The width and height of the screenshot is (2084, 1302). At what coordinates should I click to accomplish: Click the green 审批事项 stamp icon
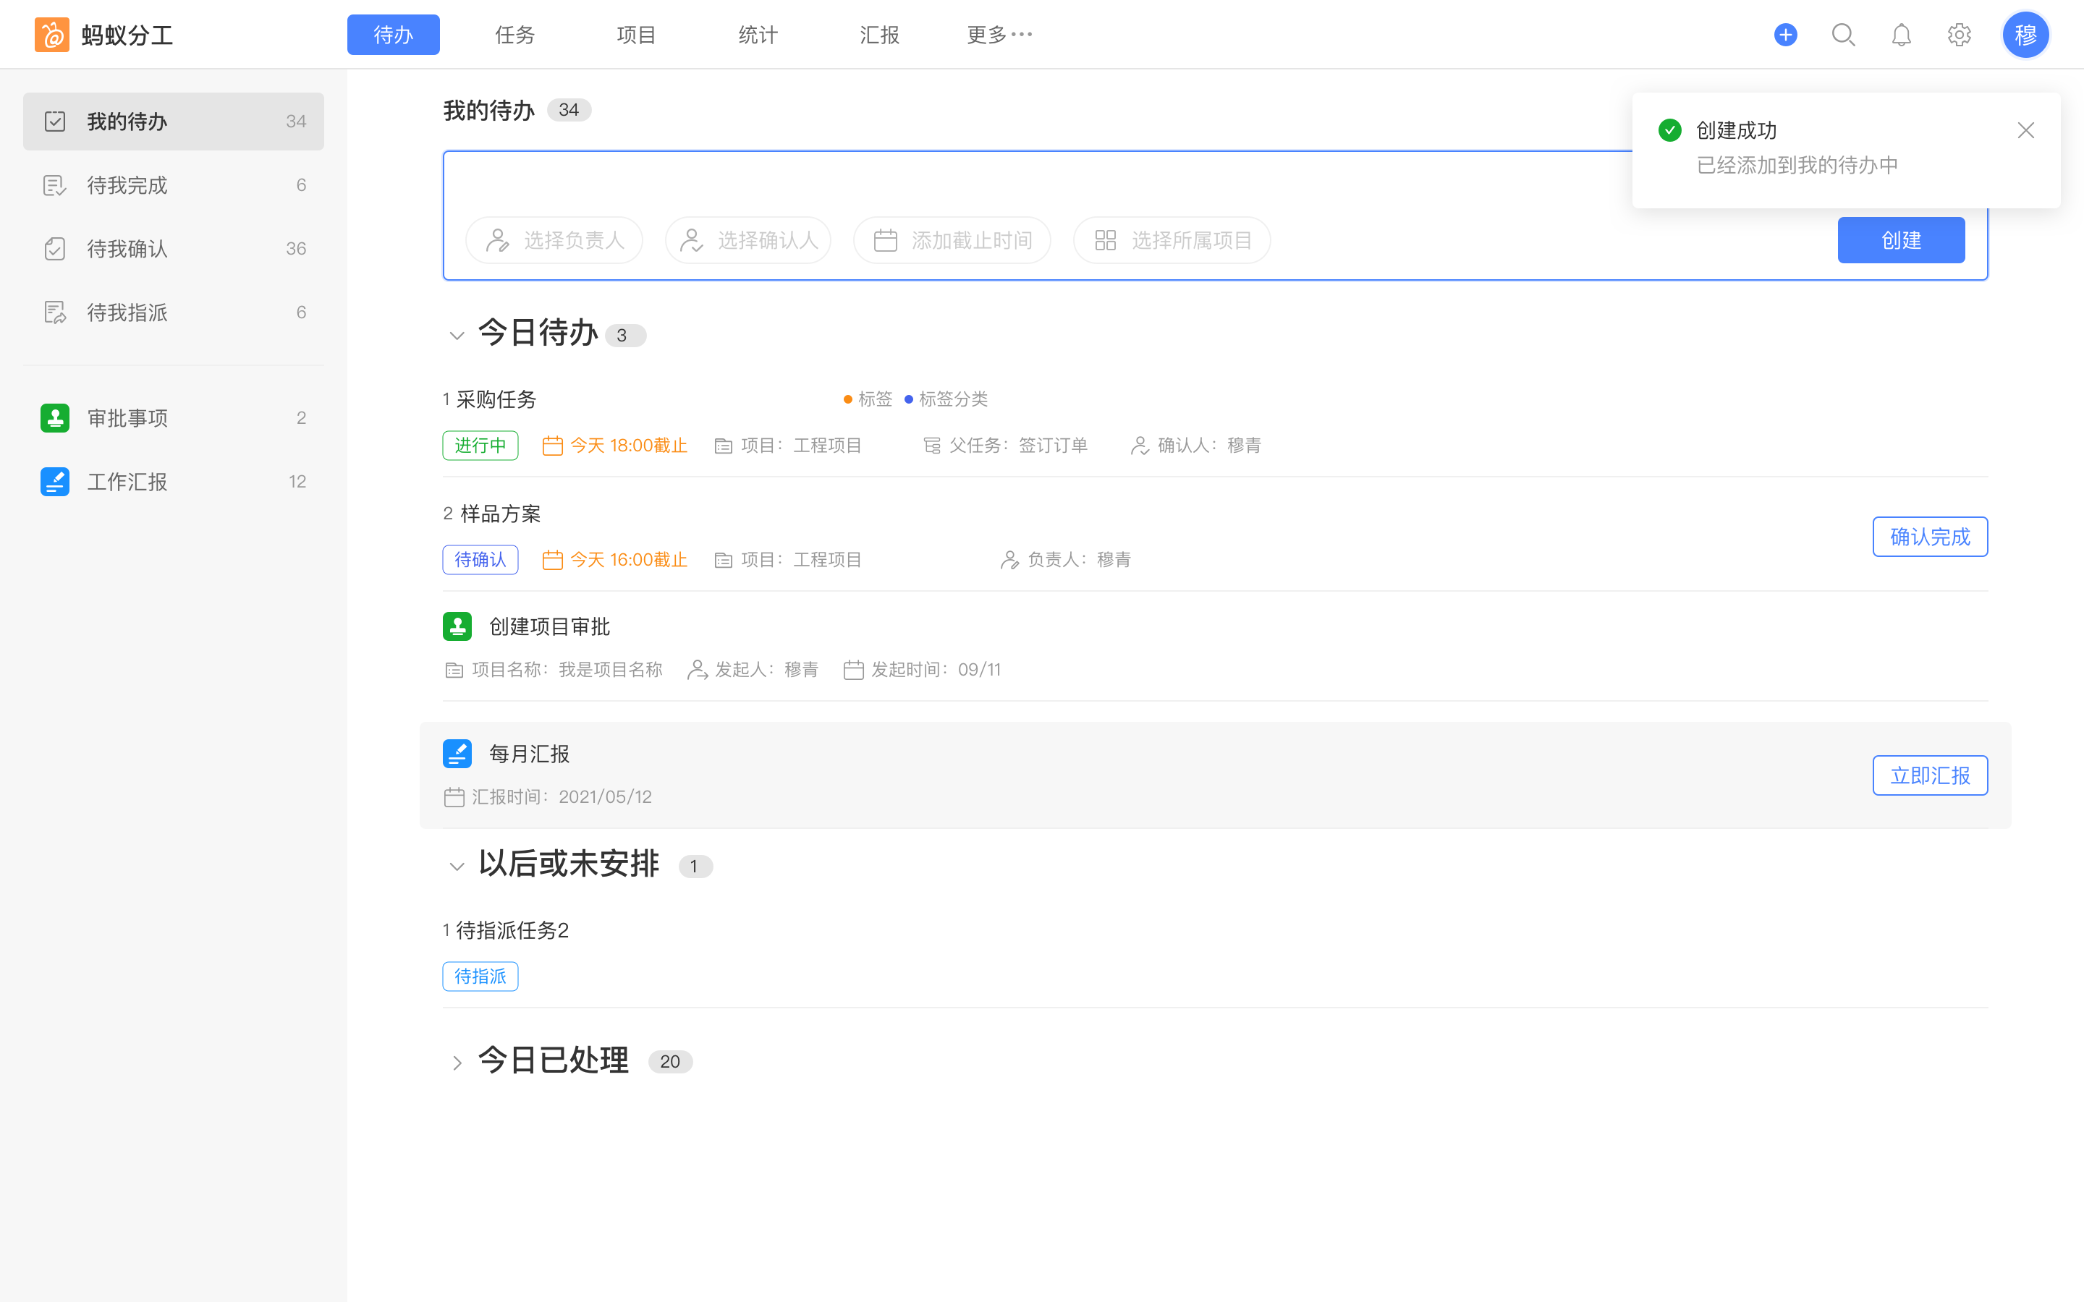point(55,417)
